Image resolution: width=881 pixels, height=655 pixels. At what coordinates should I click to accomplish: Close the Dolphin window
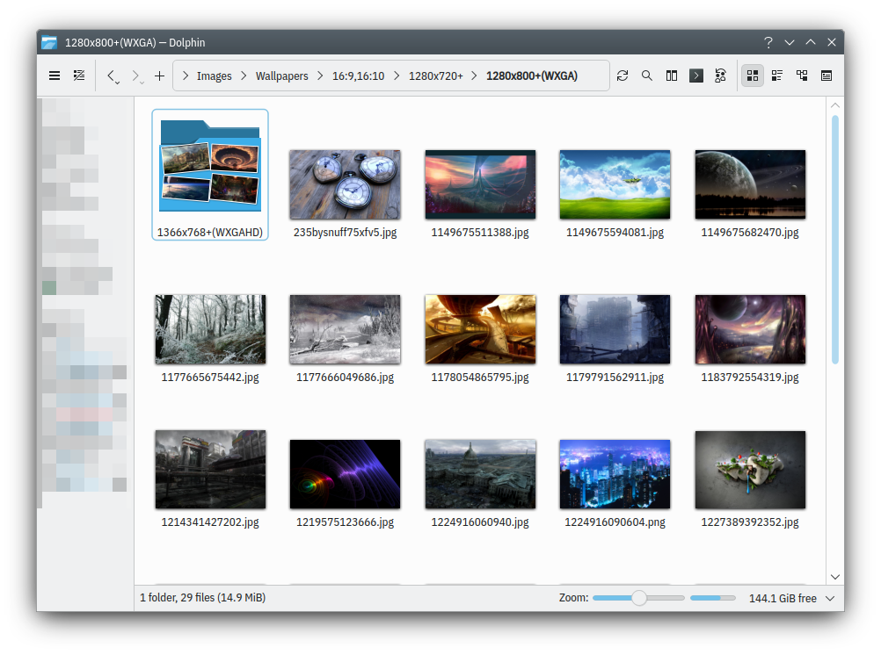pyautogui.click(x=832, y=43)
